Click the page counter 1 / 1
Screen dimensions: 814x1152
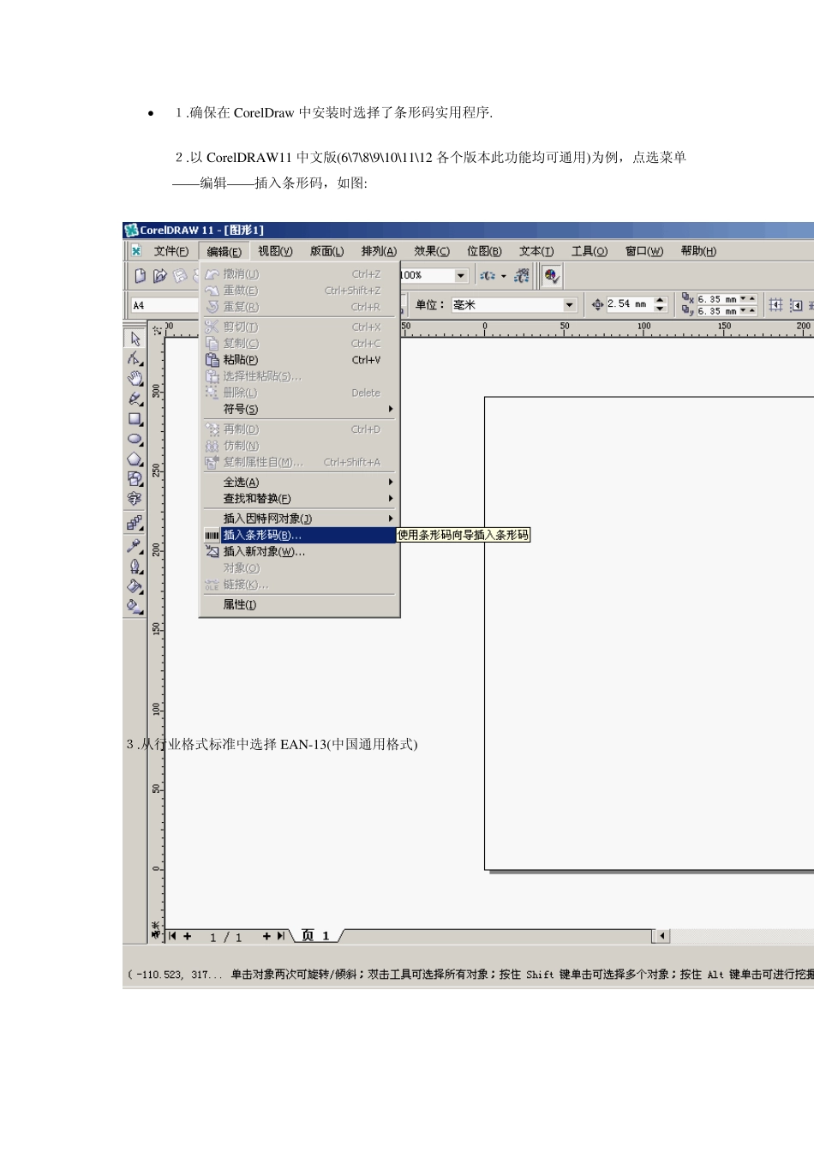point(226,937)
